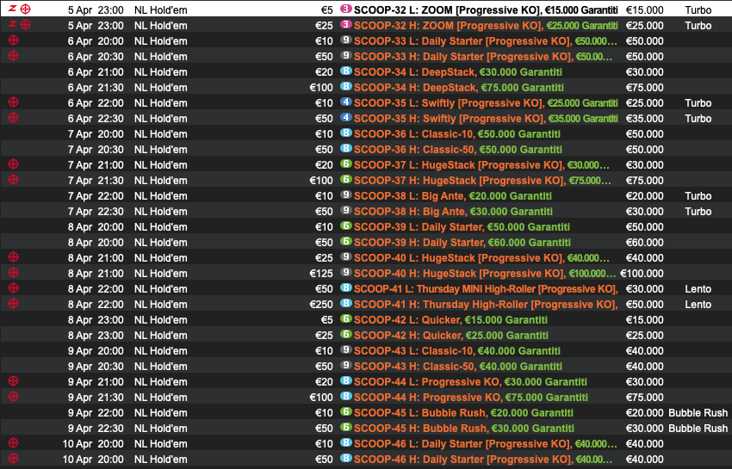Click the Lento label on SCOOP-41 L row

(698, 289)
